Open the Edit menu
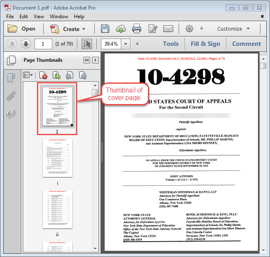Viewport: 270px width, 257px height. click(24, 17)
